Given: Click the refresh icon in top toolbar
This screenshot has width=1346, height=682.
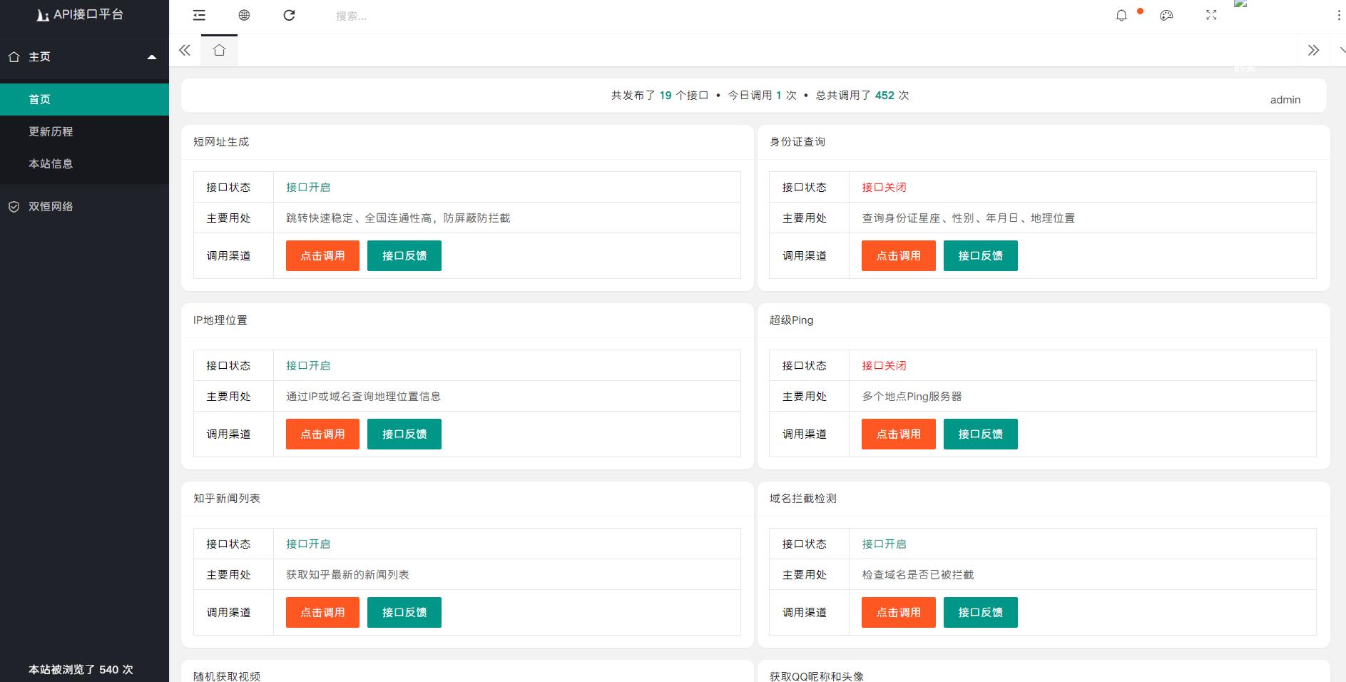Looking at the screenshot, I should [289, 16].
